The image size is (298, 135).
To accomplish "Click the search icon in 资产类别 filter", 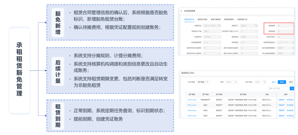I will [x=264, y=82].
